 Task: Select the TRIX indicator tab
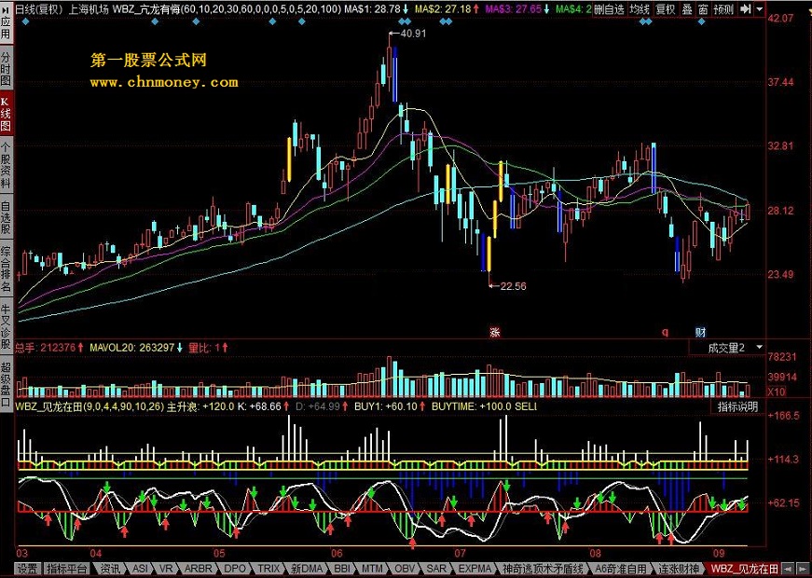point(269,569)
